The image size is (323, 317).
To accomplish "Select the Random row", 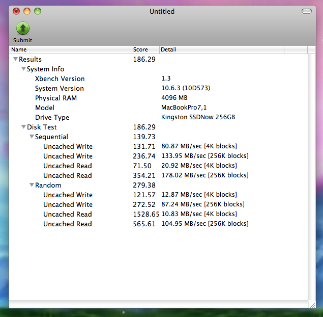I will (x=158, y=185).
